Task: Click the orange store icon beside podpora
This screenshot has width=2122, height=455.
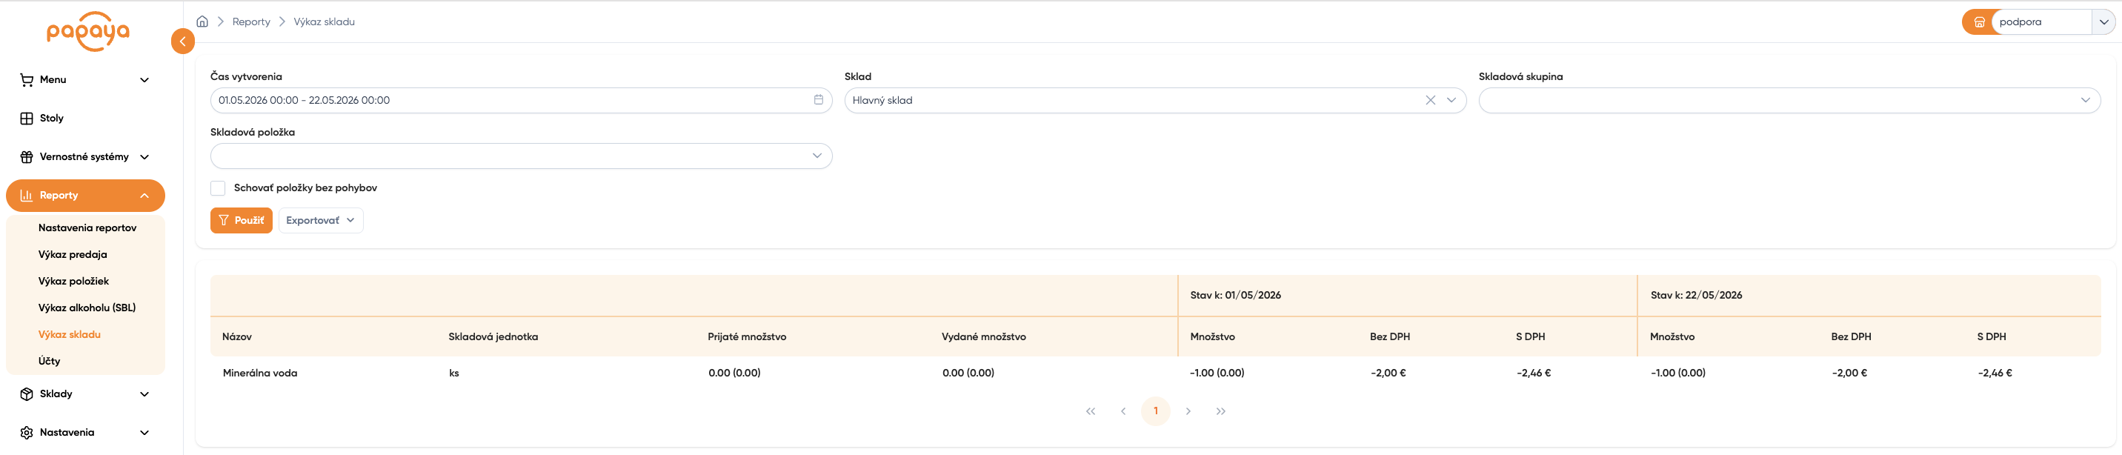Action: (1979, 22)
